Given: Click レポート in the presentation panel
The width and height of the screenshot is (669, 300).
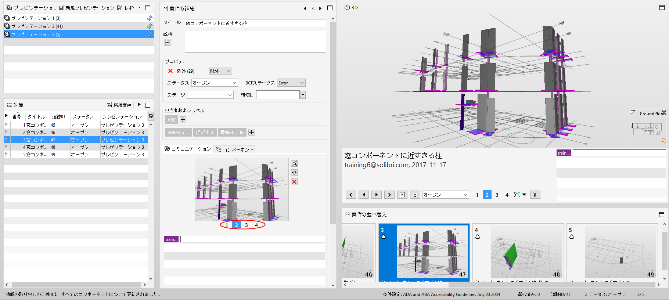Looking at the screenshot, I should pos(129,8).
